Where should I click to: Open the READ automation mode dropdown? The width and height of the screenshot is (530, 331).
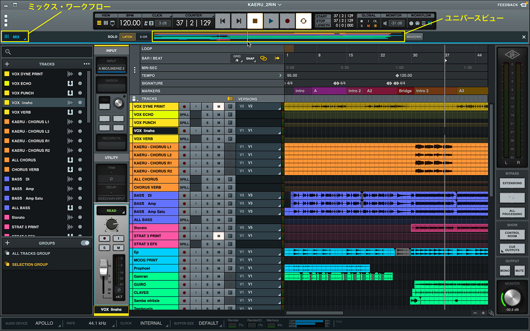tap(112, 211)
